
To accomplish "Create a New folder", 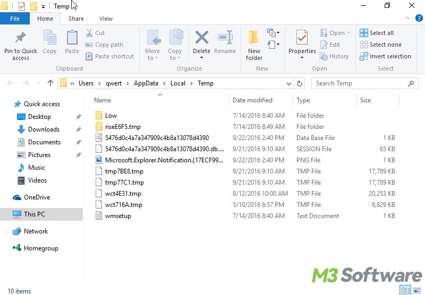I will (254, 45).
